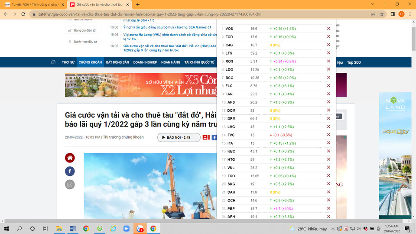Close the Giá cước vận tải tab

[127, 4]
